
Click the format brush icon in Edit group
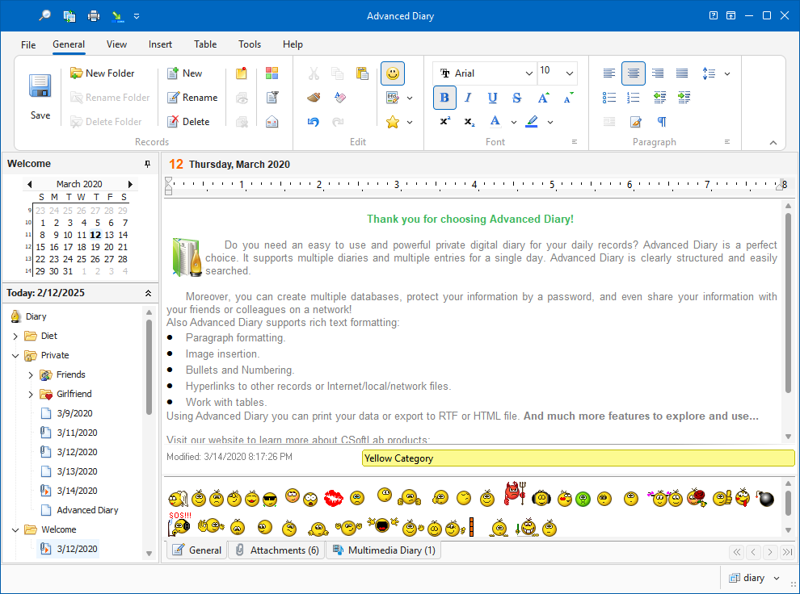click(x=314, y=98)
